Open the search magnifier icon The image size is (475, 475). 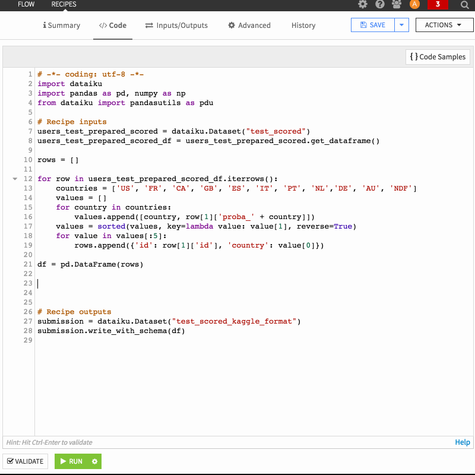point(465,5)
